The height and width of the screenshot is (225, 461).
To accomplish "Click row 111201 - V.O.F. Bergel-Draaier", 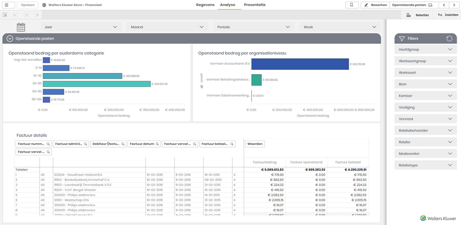I will click(76, 190).
